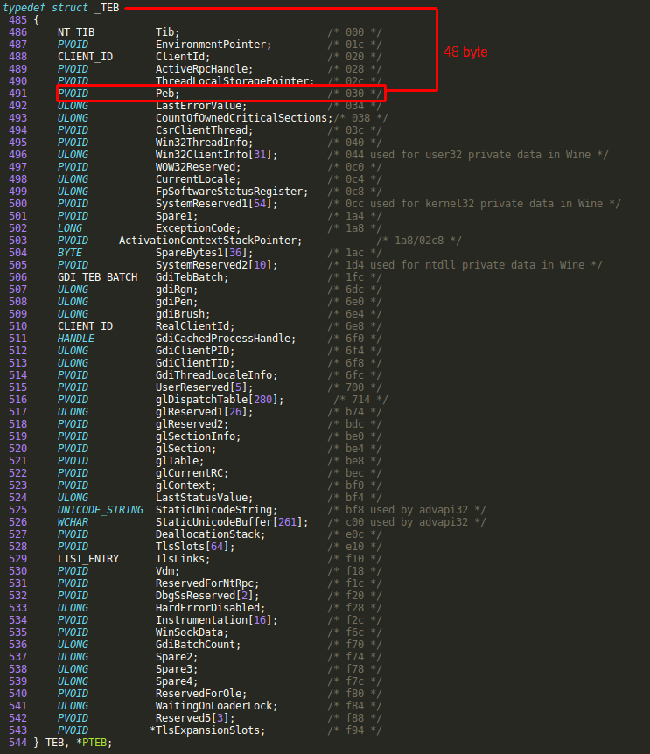650x754 pixels.
Task: Click the EnvironmentPointer member name
Action: point(213,45)
